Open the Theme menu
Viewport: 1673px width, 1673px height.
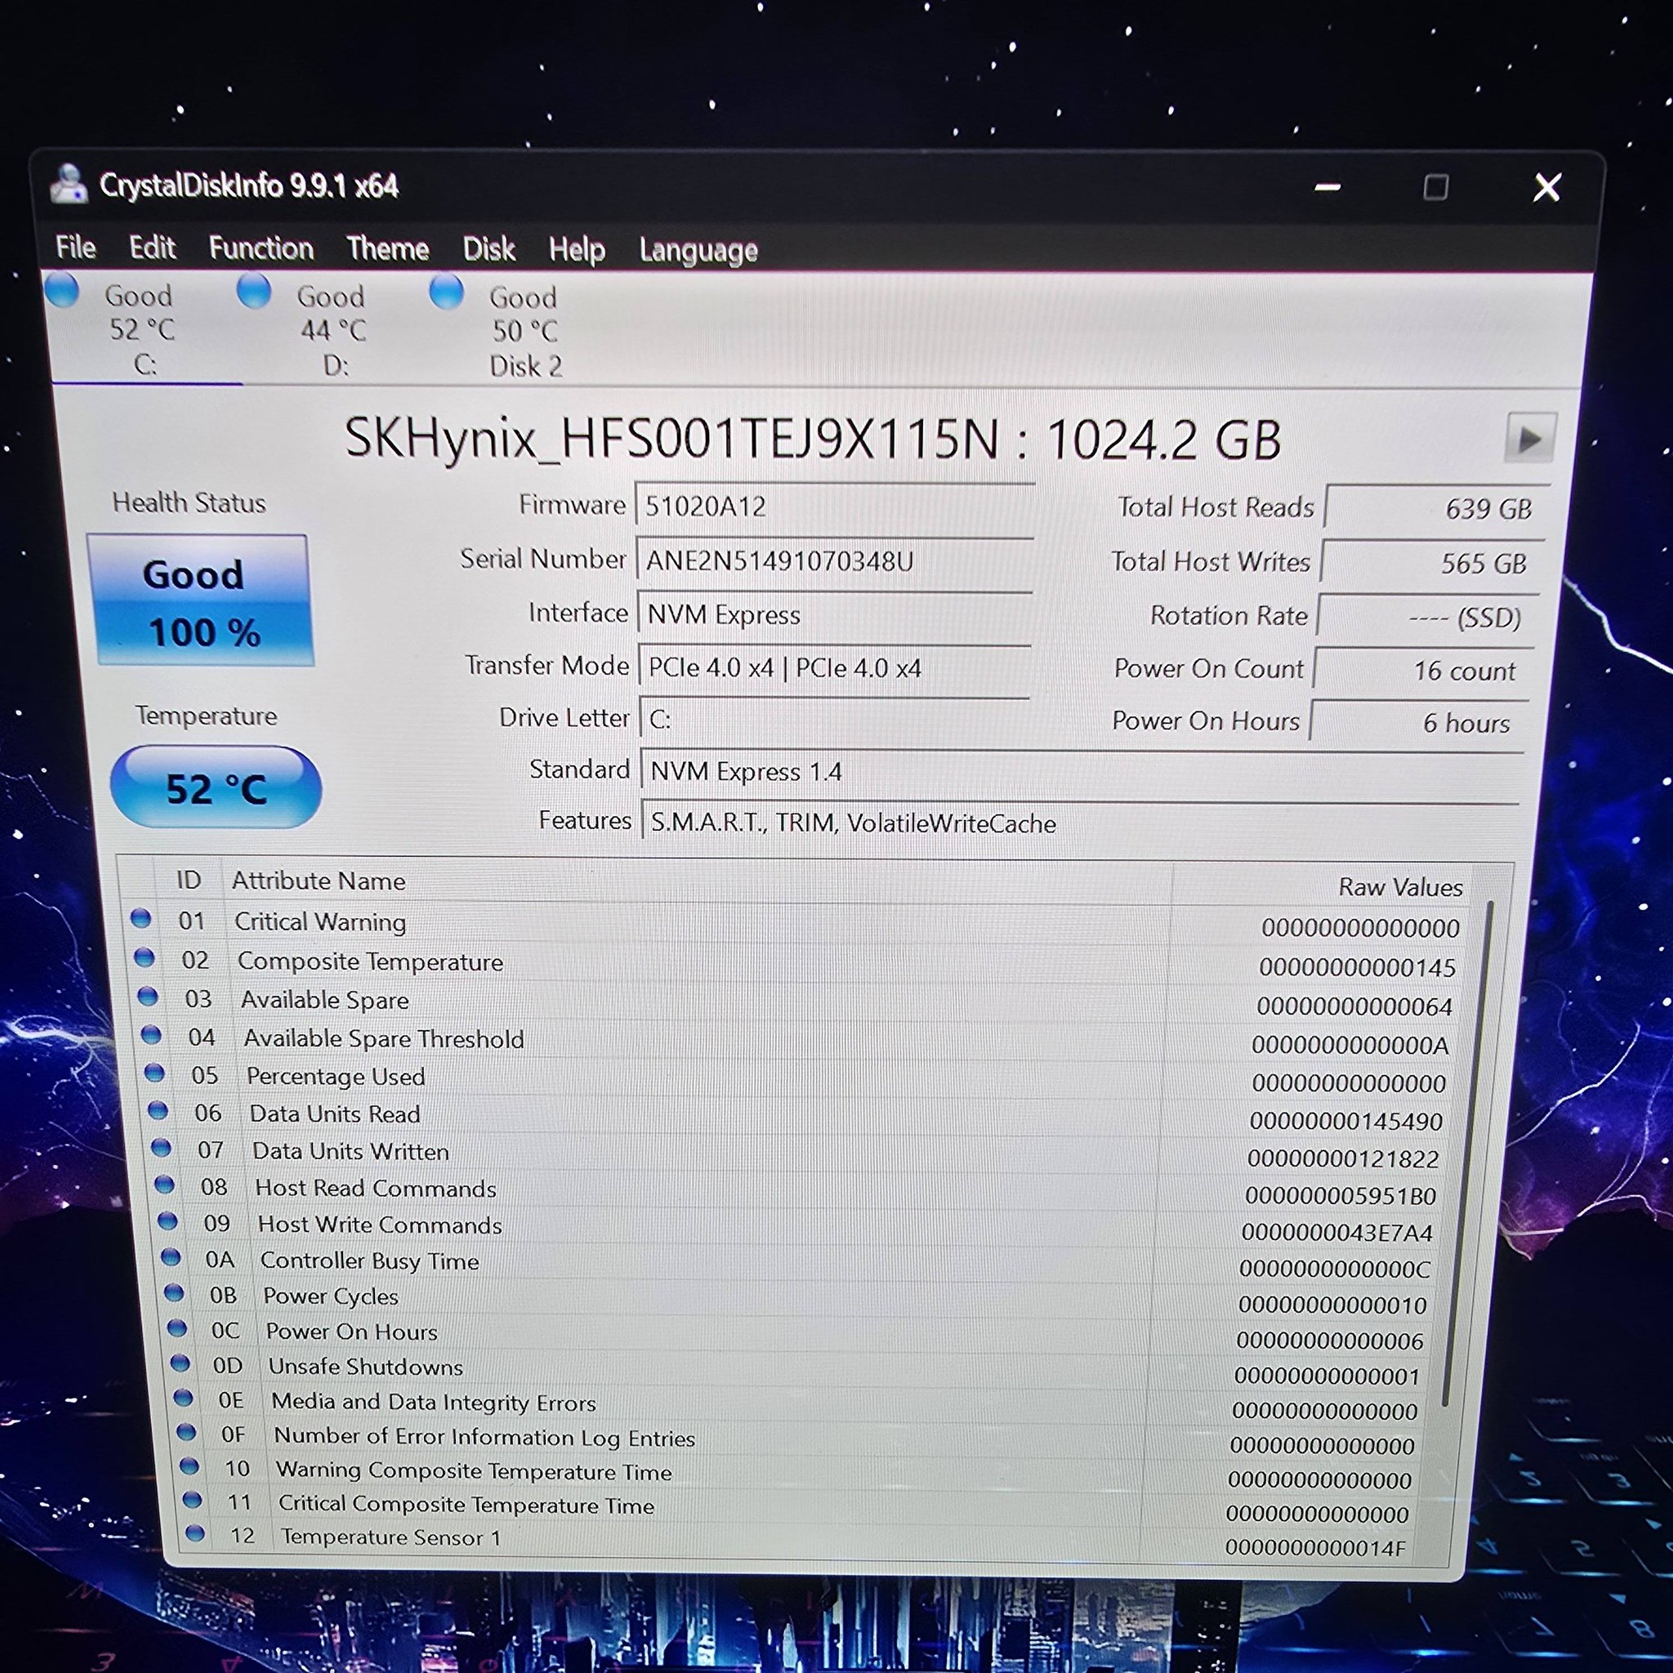[387, 249]
